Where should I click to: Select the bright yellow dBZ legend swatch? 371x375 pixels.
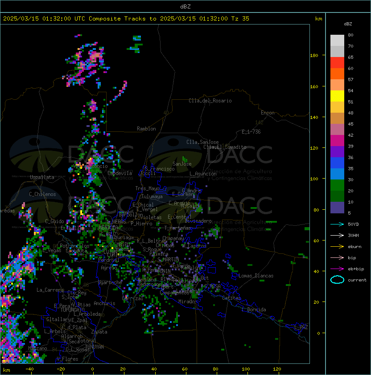point(337,96)
